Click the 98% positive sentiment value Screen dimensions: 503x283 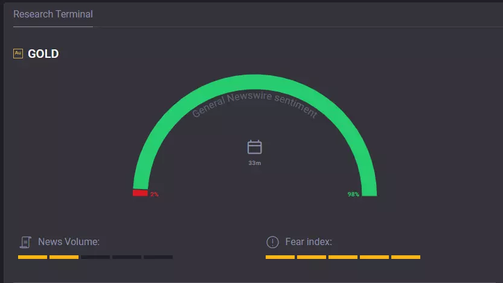pos(353,194)
